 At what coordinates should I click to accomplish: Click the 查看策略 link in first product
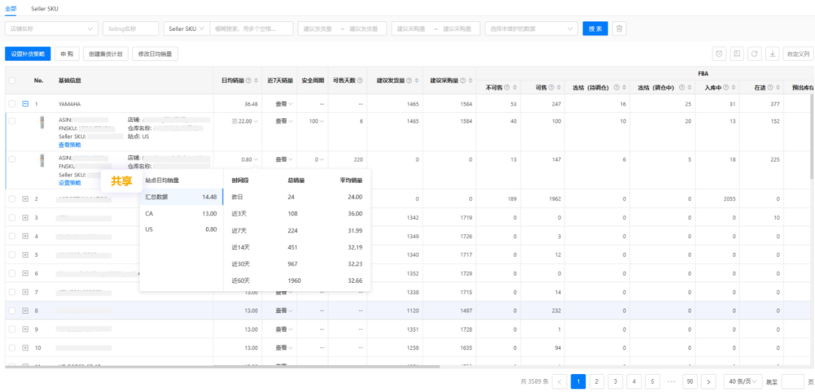69,144
